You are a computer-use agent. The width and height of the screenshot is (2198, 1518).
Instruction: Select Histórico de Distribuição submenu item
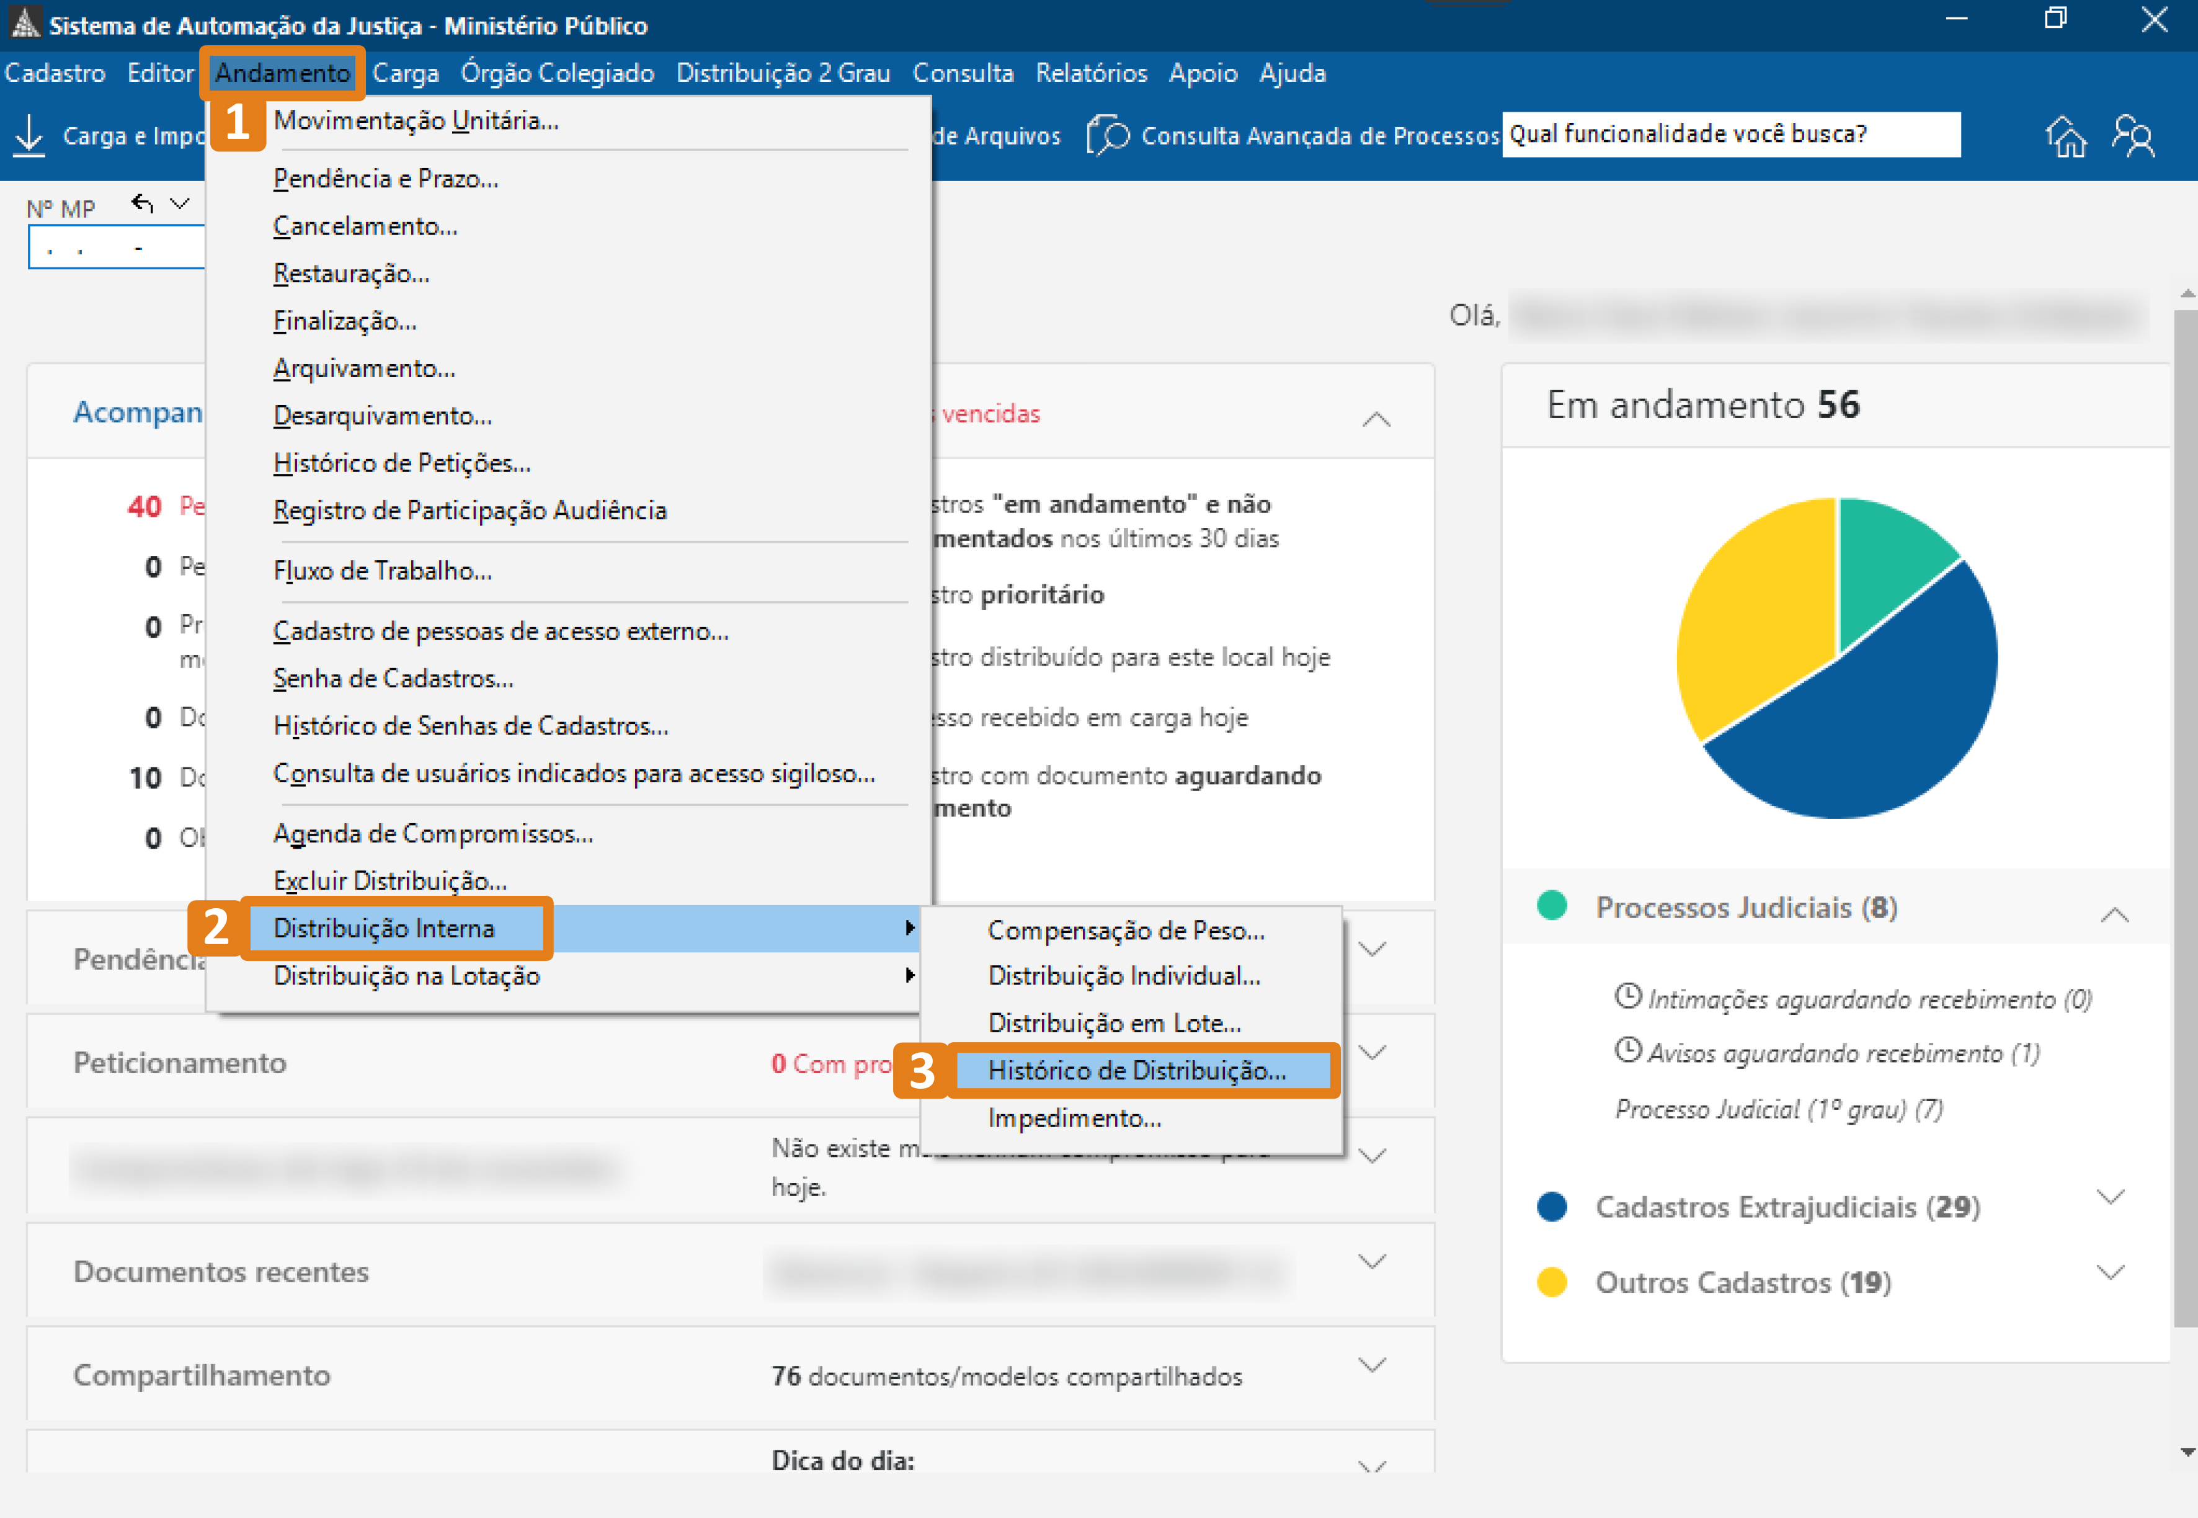(1136, 1071)
